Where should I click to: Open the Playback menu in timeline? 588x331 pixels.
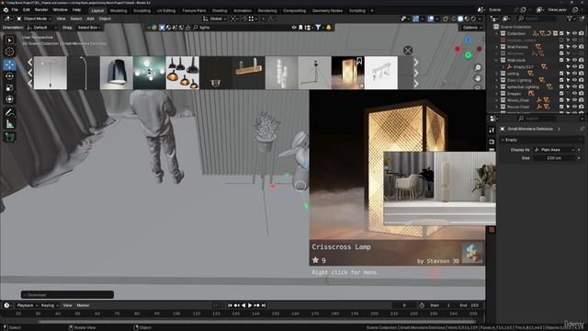[28, 305]
